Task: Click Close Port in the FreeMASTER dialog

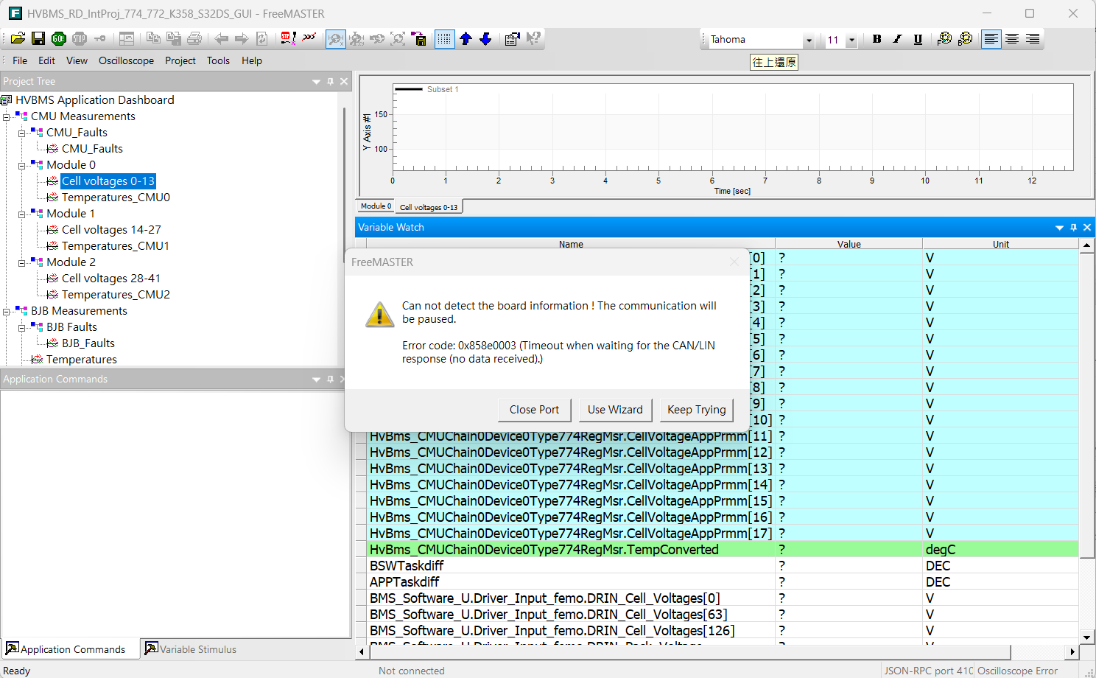Action: pyautogui.click(x=534, y=410)
